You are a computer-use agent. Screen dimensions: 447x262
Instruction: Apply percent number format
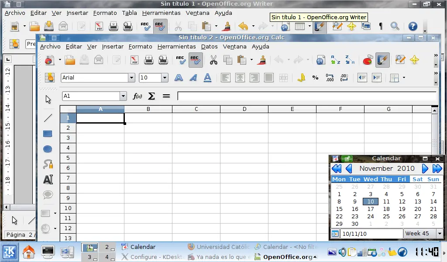(x=315, y=78)
